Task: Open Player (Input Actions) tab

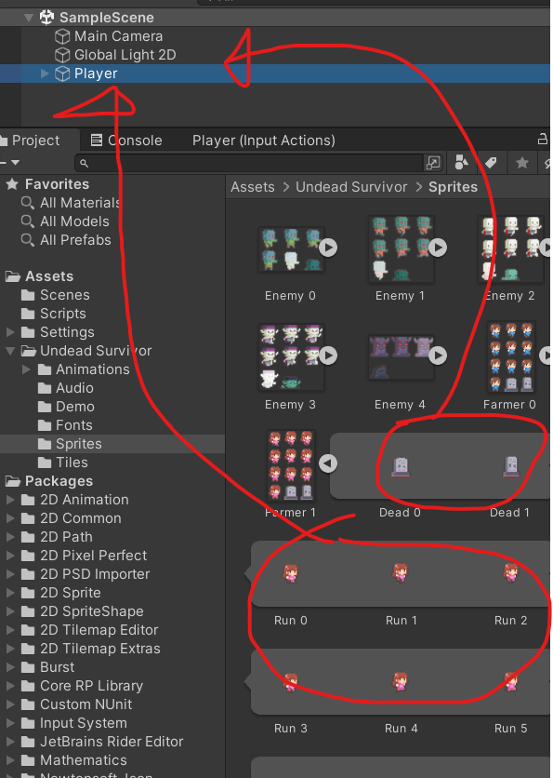Action: point(264,141)
